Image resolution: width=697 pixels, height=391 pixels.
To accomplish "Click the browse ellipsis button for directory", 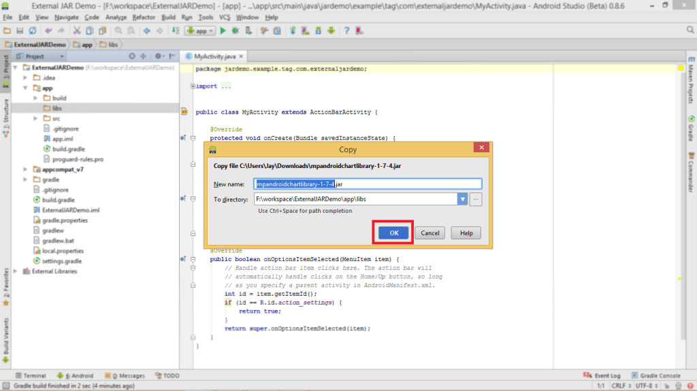I will pos(476,199).
